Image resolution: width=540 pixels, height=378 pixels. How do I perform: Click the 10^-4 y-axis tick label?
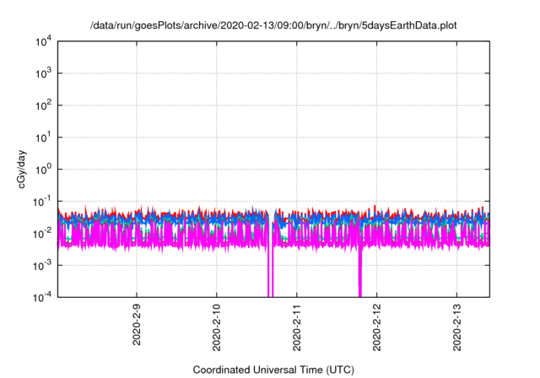pos(42,297)
